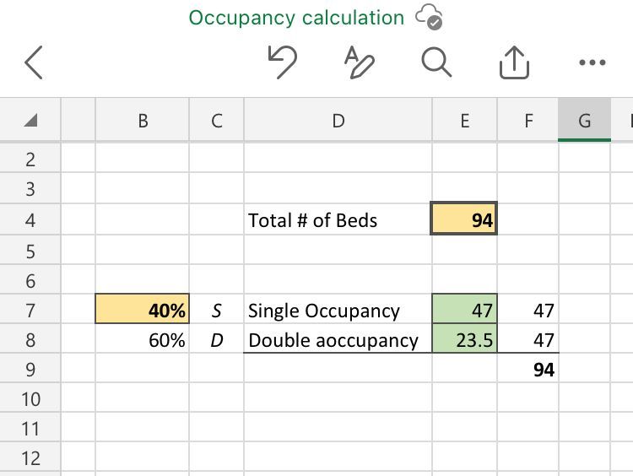Select the bold 94 total in column F
This screenshot has width=633, height=476.
[528, 370]
